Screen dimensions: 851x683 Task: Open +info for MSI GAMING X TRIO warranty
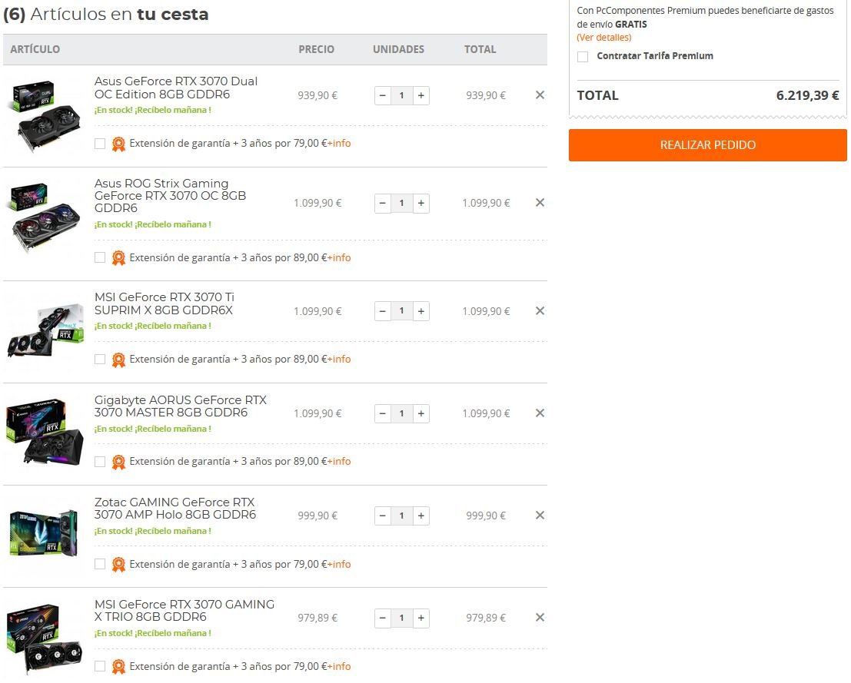click(x=339, y=666)
